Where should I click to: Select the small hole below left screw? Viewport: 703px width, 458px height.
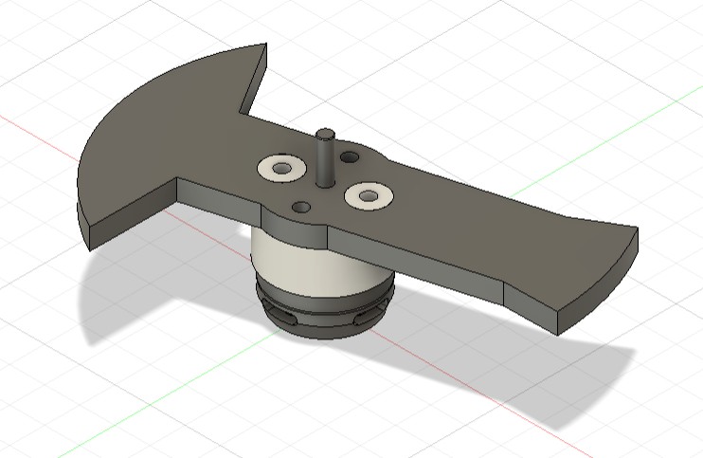301,207
